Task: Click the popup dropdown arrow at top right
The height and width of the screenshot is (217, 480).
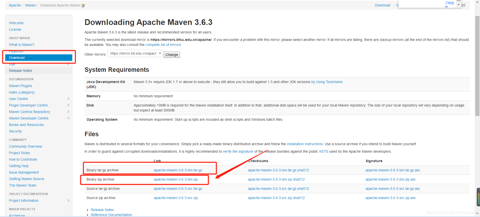Action: (458, 5)
